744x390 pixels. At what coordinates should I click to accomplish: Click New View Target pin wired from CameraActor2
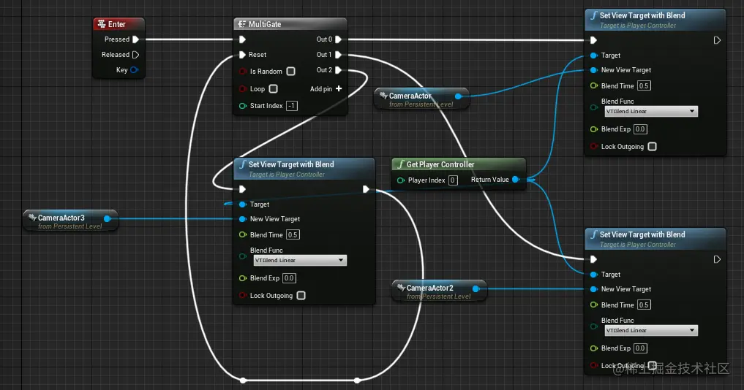(x=593, y=288)
